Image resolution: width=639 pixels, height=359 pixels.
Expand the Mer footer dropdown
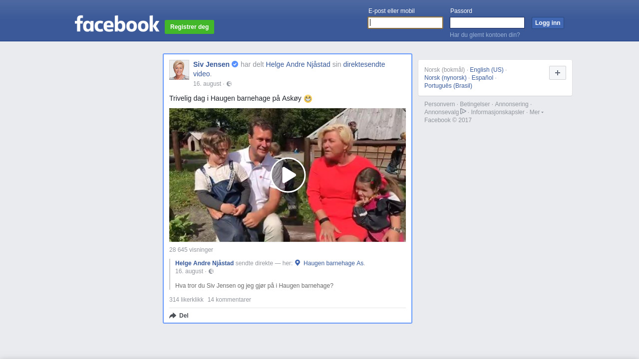(536, 112)
